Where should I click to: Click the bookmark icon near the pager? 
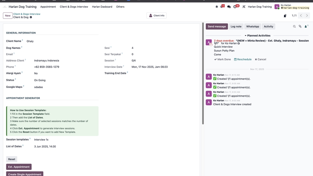(285, 16)
